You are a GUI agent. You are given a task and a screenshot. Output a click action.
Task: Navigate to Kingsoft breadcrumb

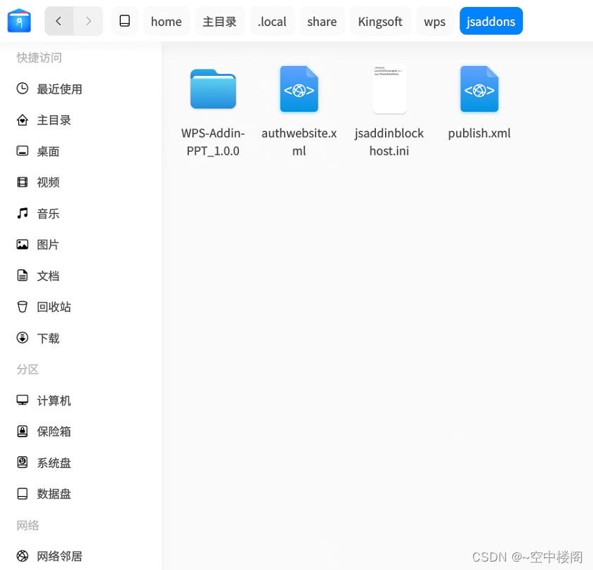coord(380,22)
